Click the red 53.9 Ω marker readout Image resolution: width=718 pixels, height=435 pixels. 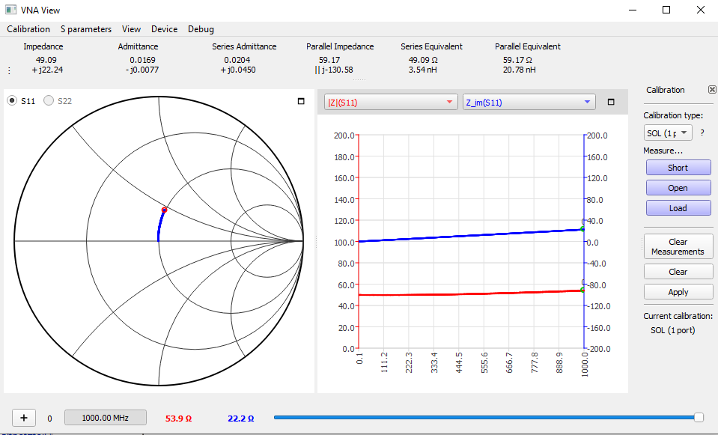click(179, 419)
